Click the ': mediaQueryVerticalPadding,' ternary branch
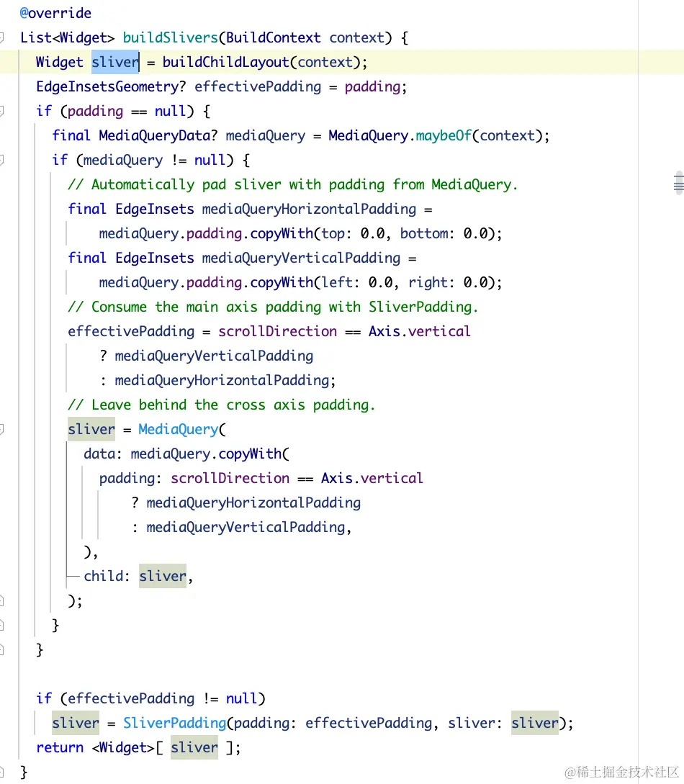 click(241, 528)
